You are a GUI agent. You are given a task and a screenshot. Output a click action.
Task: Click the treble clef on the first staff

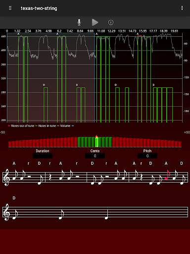click(x=6, y=177)
